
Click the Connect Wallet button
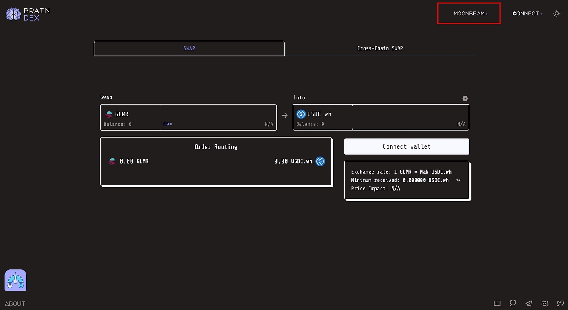coord(407,146)
